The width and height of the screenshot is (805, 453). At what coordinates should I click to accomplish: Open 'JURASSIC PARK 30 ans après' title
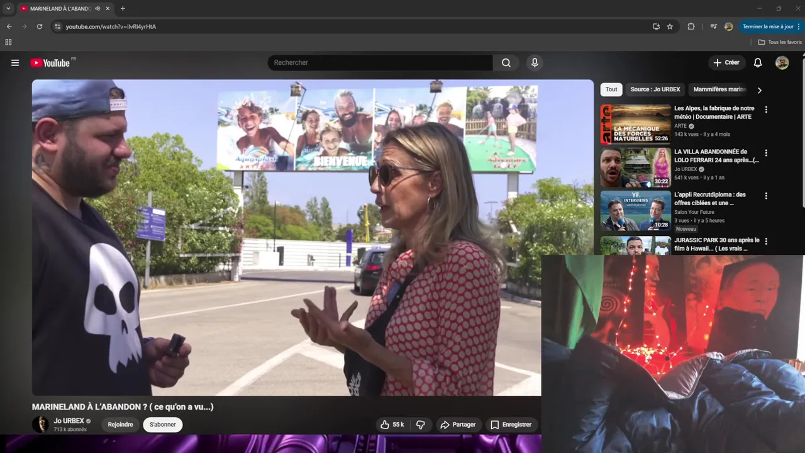pos(717,244)
